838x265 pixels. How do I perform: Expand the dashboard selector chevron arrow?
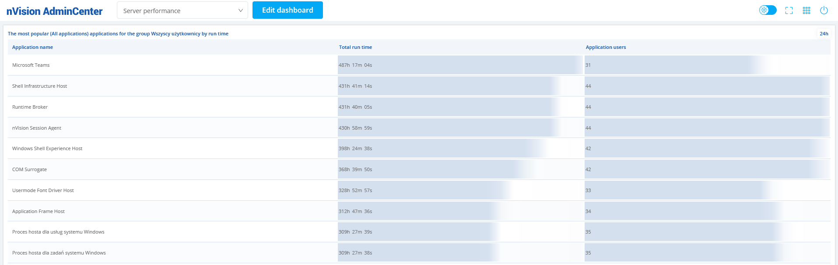coord(240,10)
